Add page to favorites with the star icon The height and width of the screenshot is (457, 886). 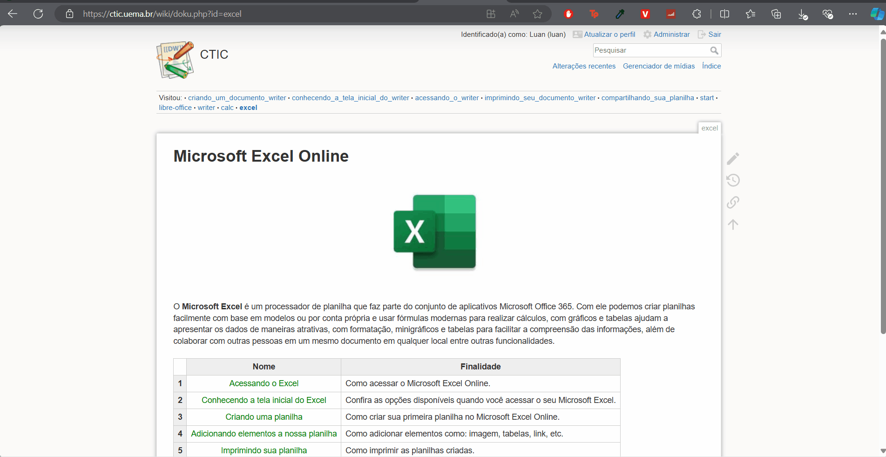[x=537, y=14]
